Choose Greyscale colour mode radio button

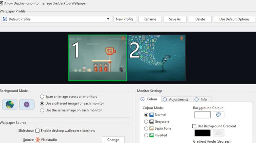(x=146, y=121)
